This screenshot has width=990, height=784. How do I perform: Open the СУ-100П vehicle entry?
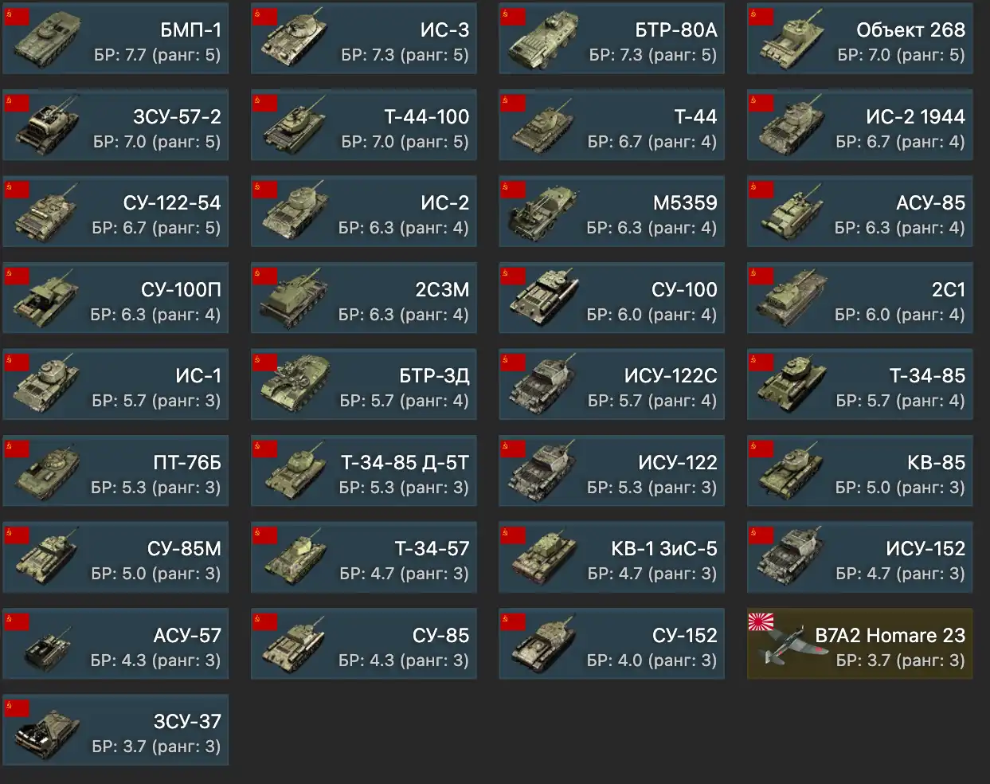(115, 298)
